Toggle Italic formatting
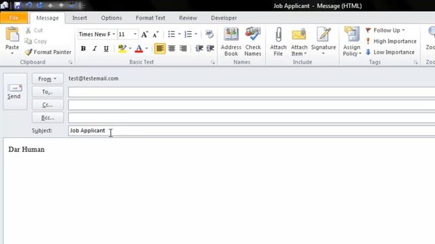435x244 pixels. coord(94,49)
